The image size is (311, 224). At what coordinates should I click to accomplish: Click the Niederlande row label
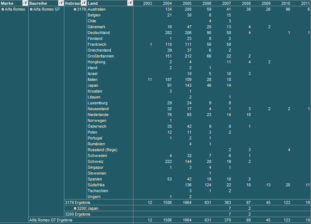tap(98, 115)
